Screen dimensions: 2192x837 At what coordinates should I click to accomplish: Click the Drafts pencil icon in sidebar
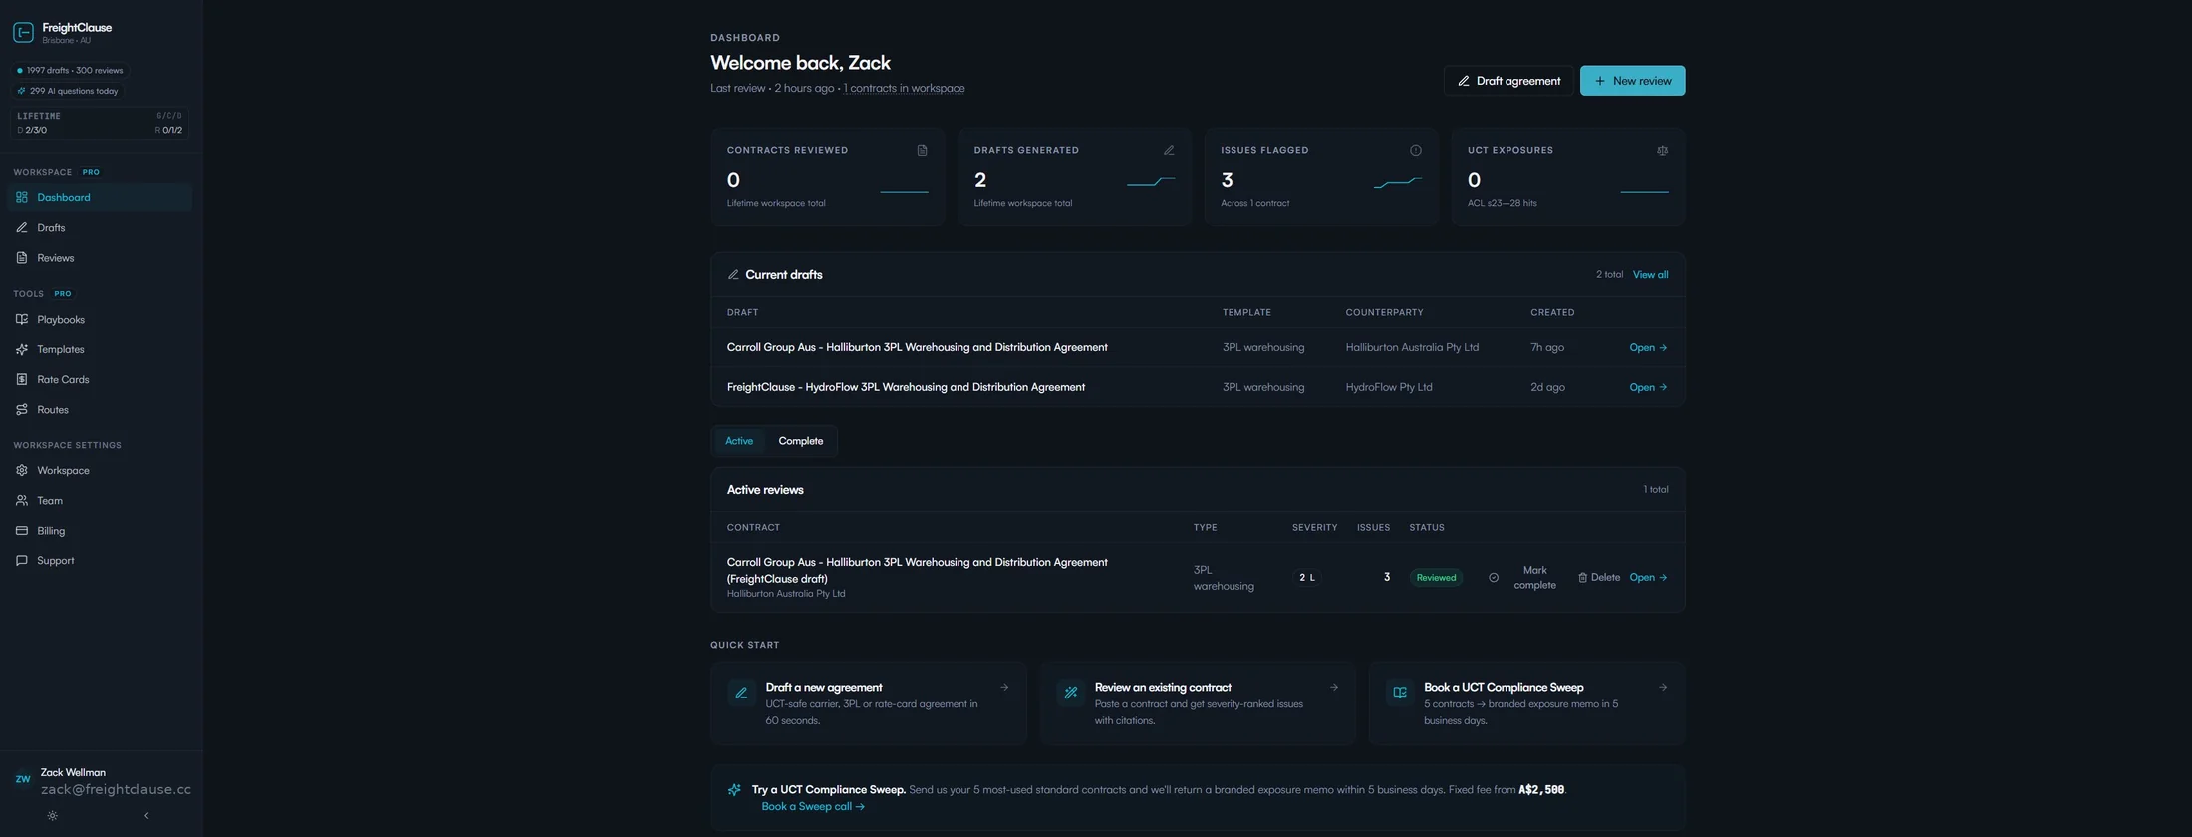22,227
